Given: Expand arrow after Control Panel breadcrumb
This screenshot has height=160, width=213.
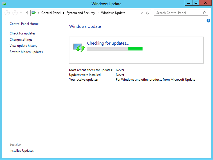Looking at the screenshot, I should [x=64, y=13].
